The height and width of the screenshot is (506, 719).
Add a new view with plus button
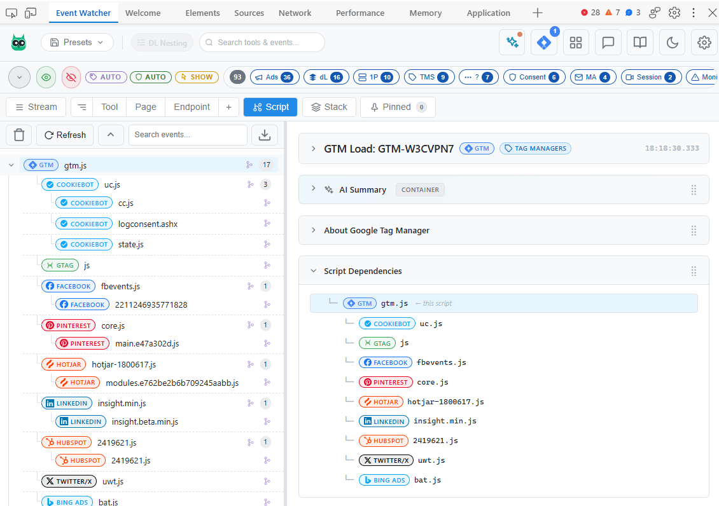229,107
